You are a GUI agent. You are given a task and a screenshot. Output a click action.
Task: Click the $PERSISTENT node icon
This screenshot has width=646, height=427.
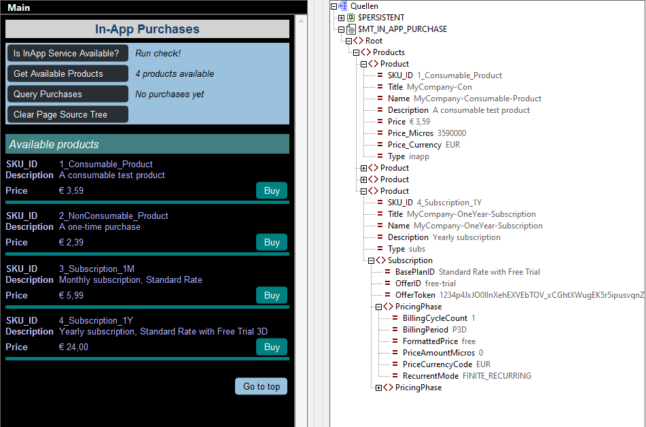coord(351,18)
